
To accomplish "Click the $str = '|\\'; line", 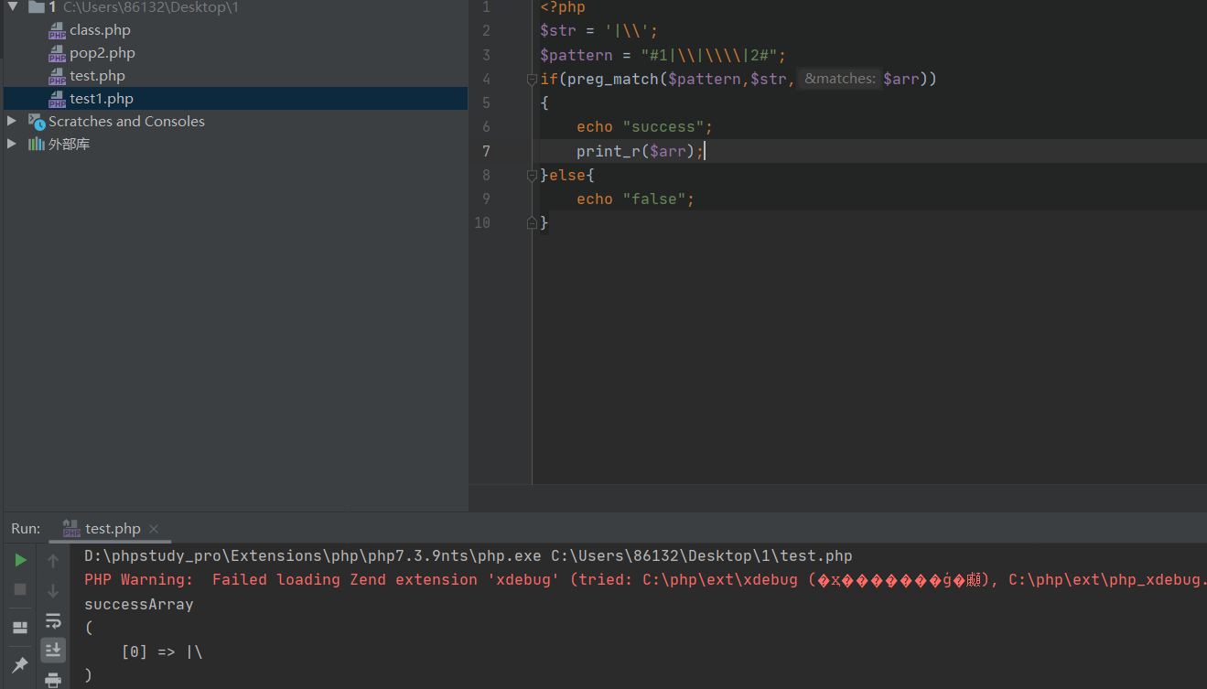I will pos(598,31).
